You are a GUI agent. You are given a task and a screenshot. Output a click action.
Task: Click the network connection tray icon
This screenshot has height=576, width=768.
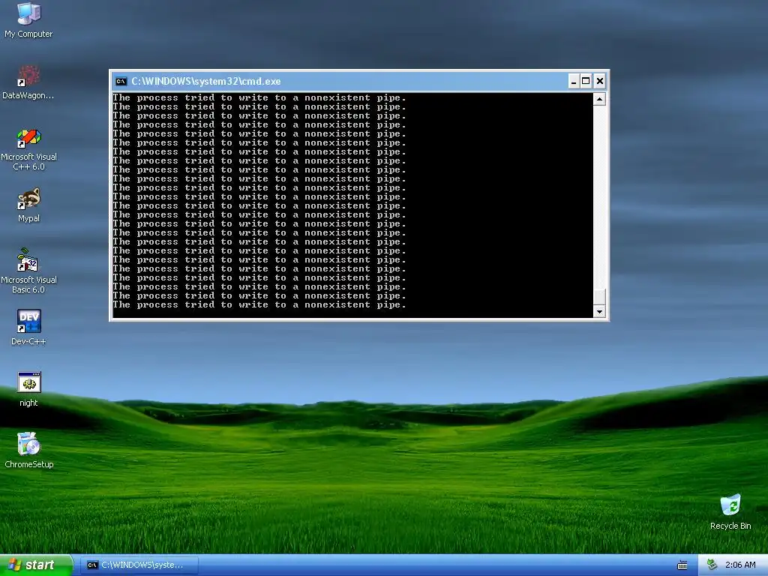click(712, 565)
